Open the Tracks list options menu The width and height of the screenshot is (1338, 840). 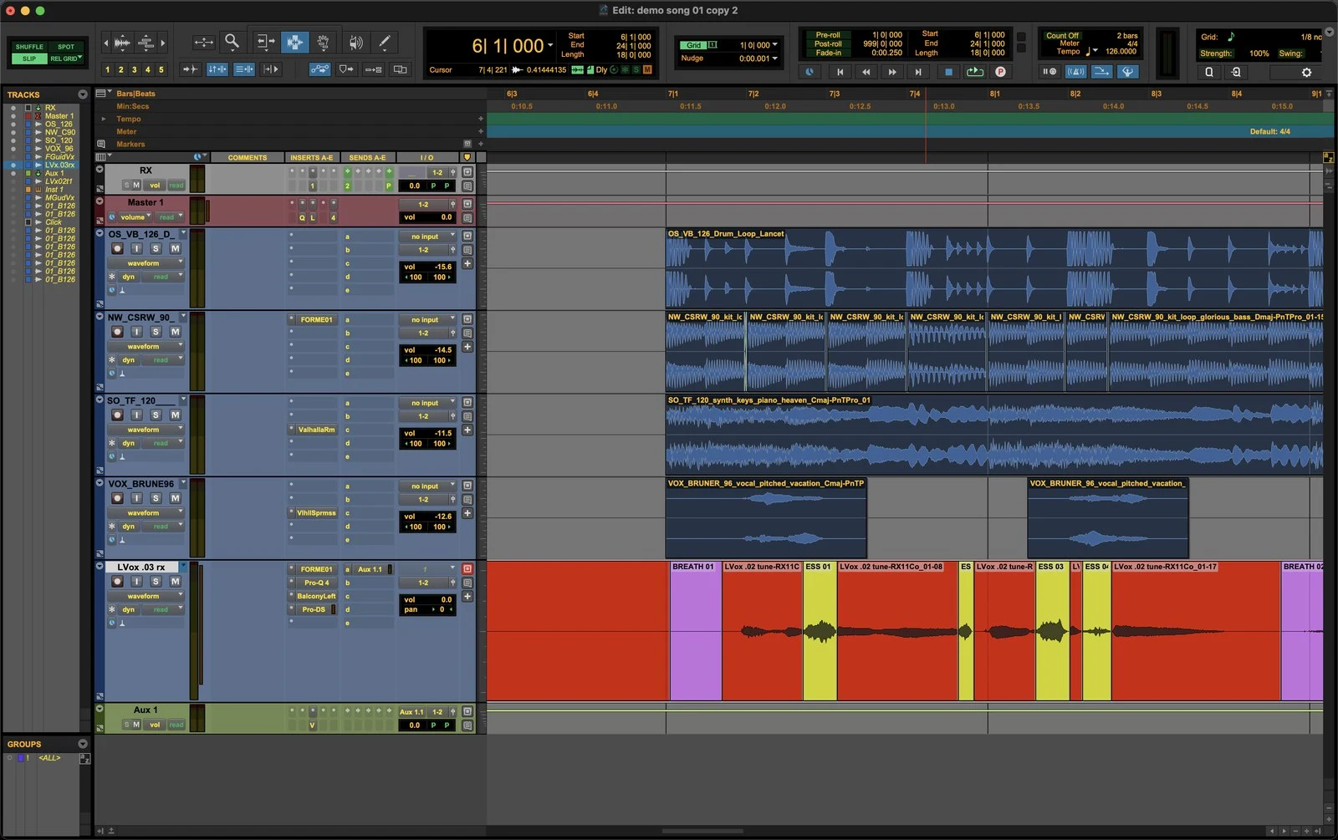click(x=83, y=94)
